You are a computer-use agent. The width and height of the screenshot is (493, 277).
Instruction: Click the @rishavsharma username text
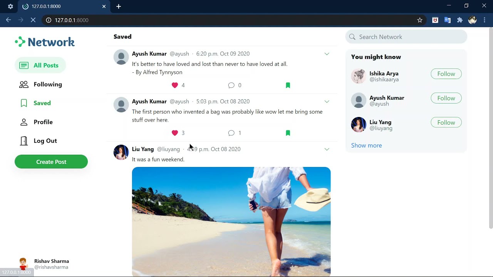point(51,267)
